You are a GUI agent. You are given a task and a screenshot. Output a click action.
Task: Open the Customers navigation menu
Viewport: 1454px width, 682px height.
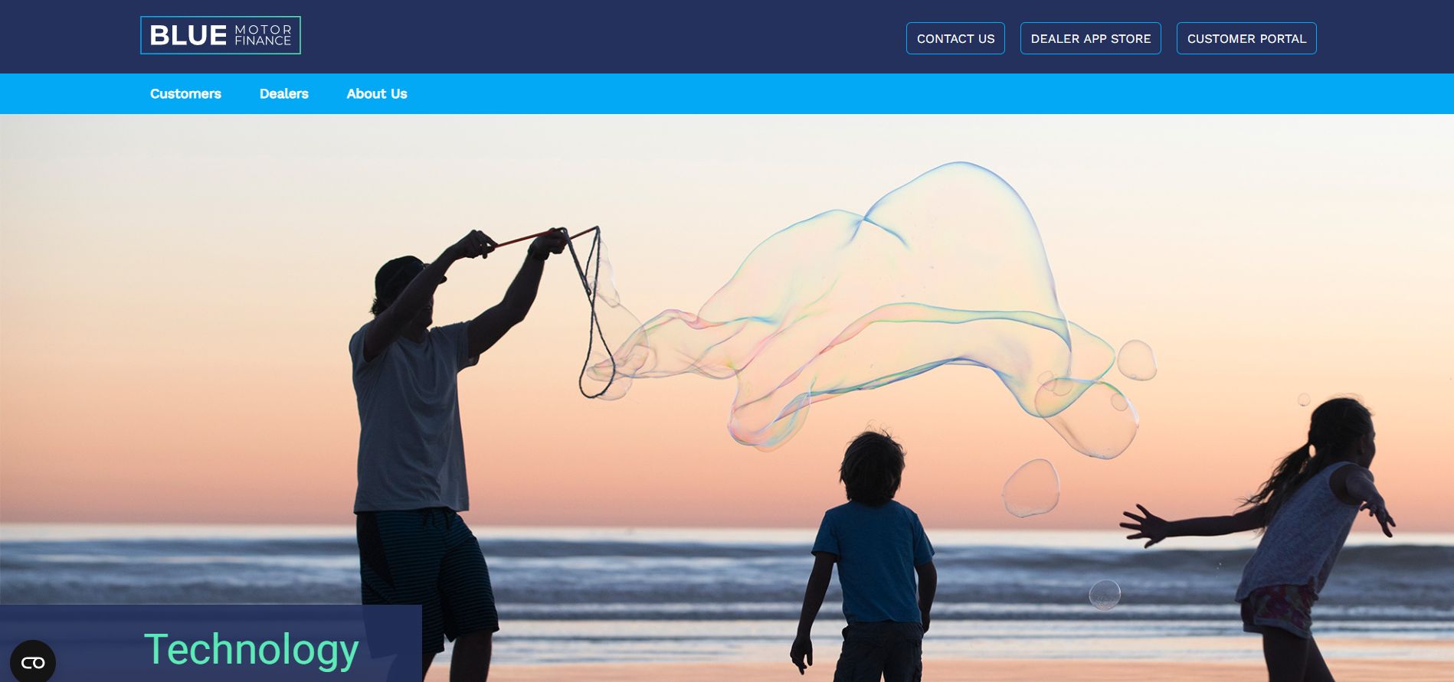click(185, 93)
